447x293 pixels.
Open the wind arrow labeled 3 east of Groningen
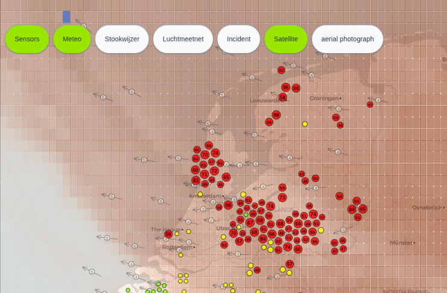click(x=338, y=109)
